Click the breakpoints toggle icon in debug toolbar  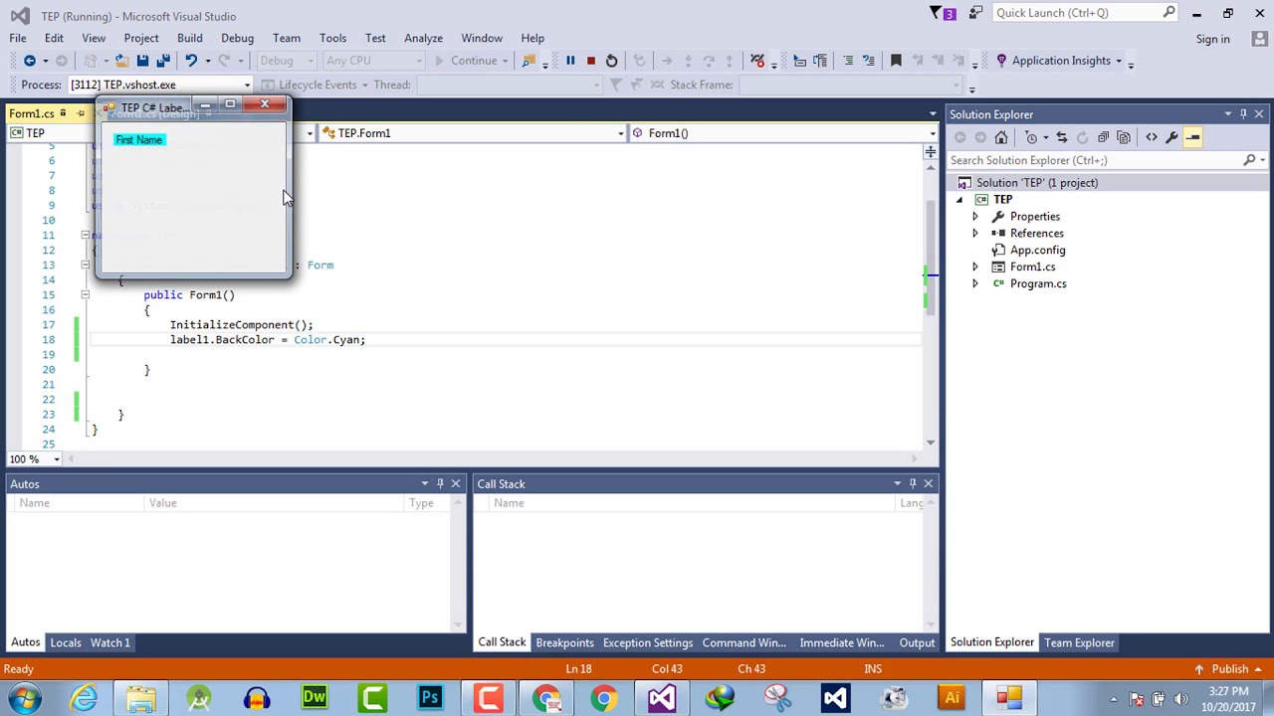tap(757, 61)
